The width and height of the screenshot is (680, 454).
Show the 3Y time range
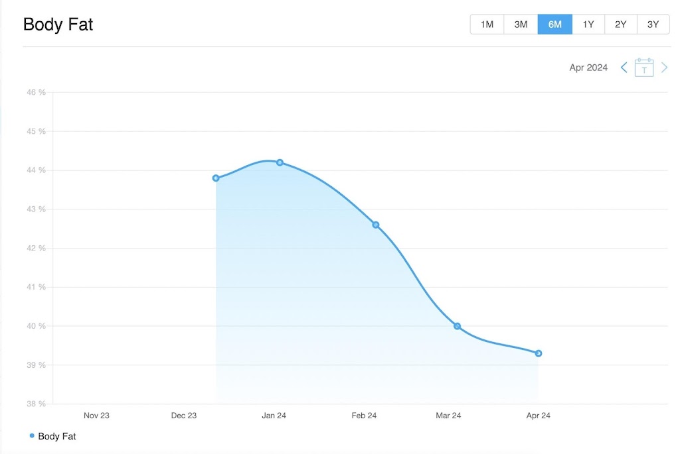click(x=653, y=25)
